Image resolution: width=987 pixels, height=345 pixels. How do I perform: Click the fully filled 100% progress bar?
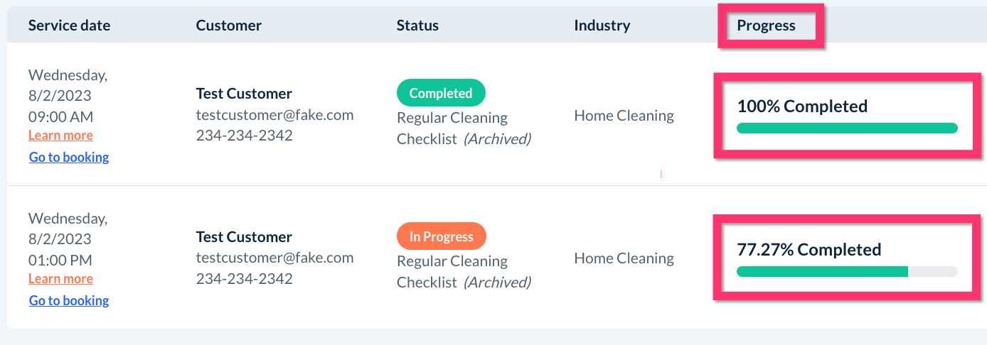(847, 128)
